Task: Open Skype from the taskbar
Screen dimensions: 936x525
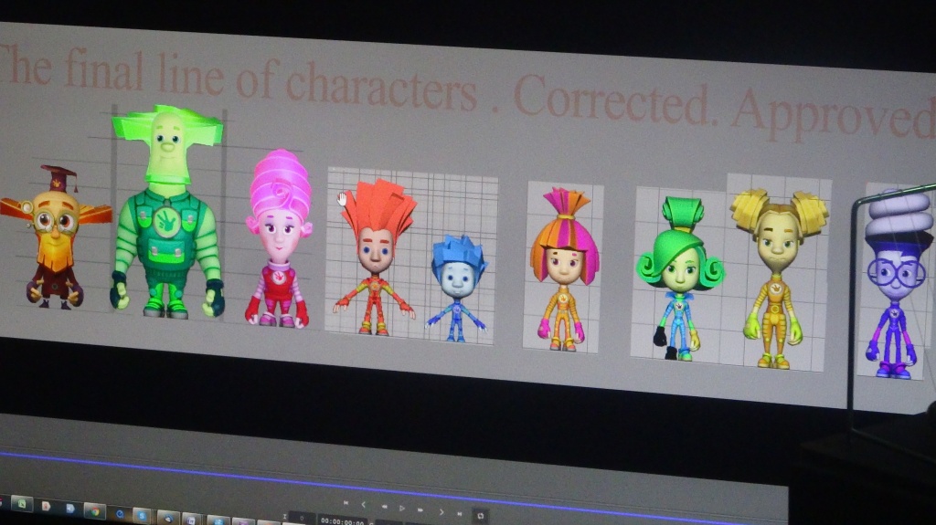Action: pyautogui.click(x=143, y=514)
